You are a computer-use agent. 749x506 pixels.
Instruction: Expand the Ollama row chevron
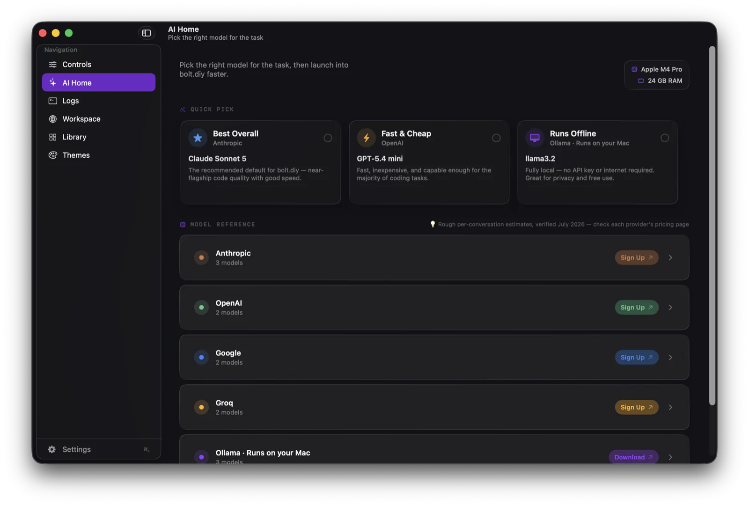point(670,457)
